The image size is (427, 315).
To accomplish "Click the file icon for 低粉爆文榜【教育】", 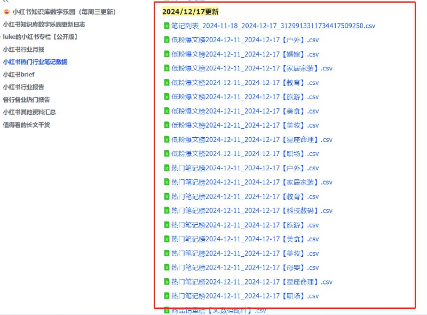I will (167, 83).
